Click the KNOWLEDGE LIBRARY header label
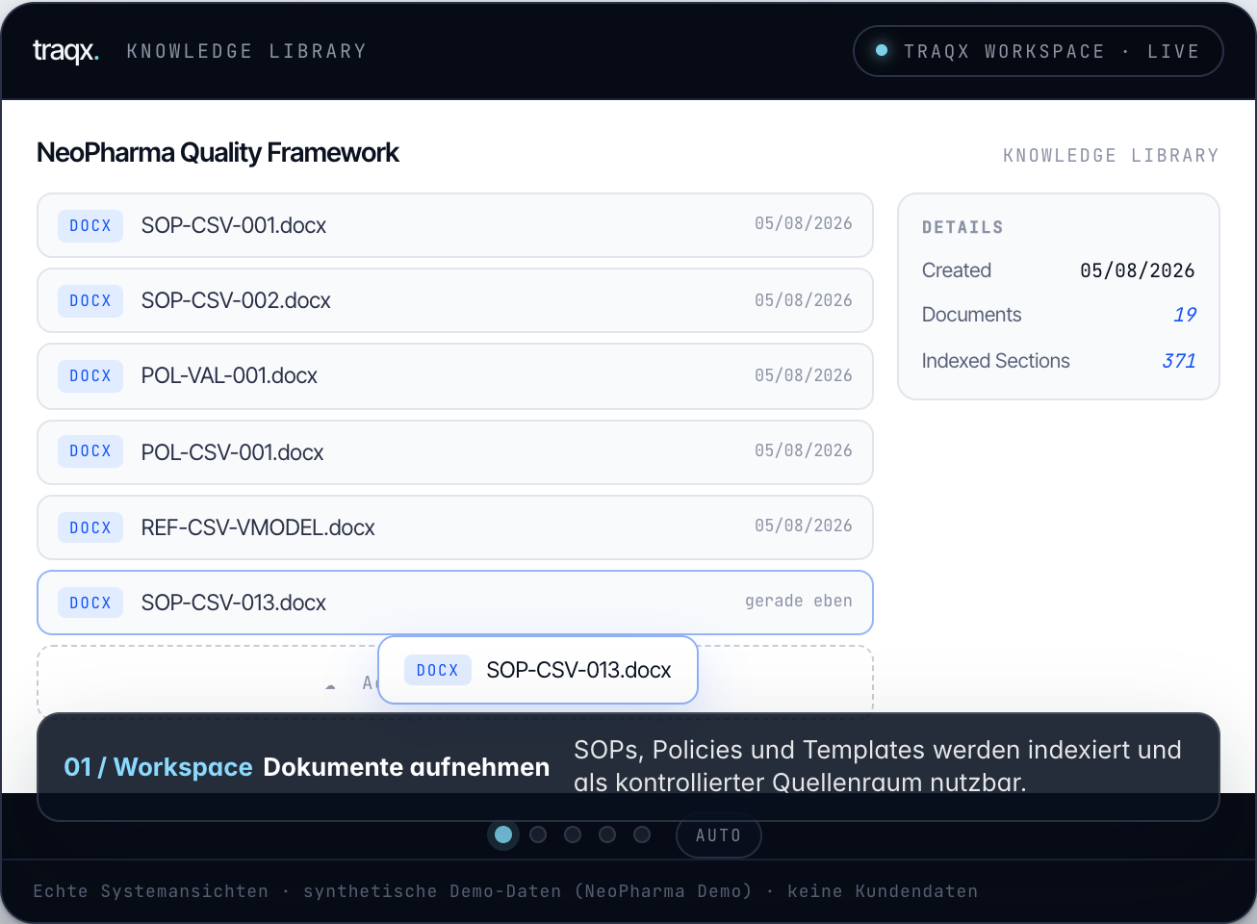The image size is (1257, 924). click(x=246, y=51)
